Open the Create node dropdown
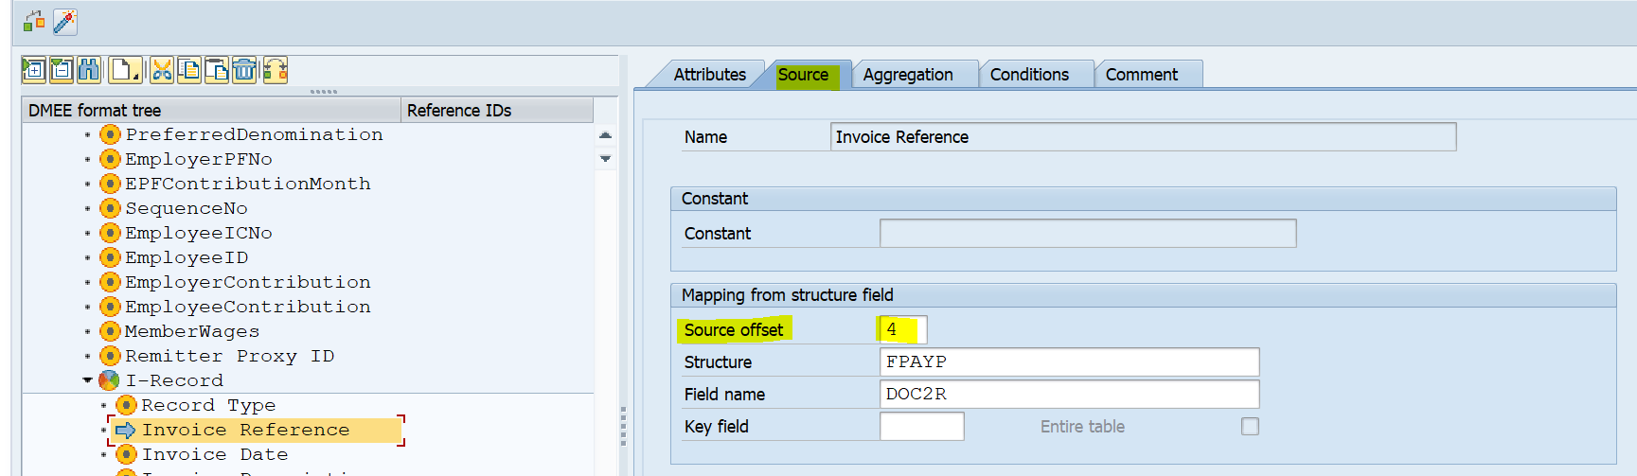The image size is (1637, 476). tap(125, 70)
